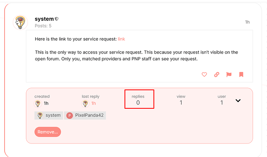Expand topic details with chevron arrow
267x157 pixels.
[238, 101]
